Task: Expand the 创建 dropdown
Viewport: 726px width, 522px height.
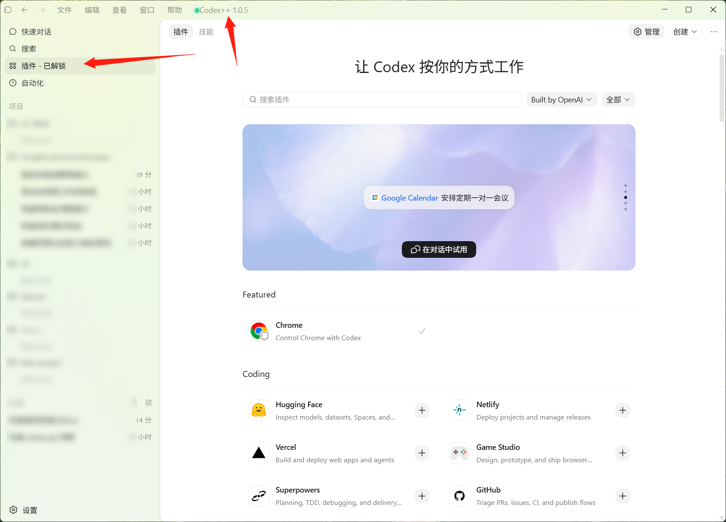Action: click(x=685, y=32)
